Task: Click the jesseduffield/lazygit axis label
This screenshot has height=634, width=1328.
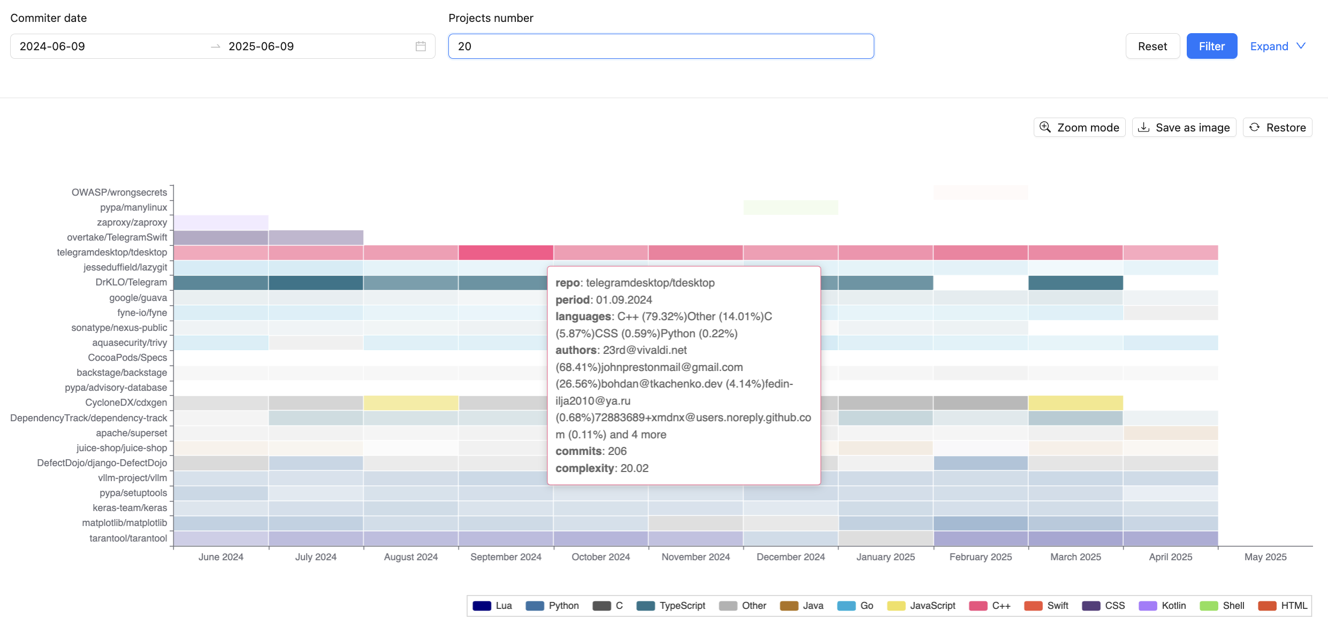Action: (125, 267)
